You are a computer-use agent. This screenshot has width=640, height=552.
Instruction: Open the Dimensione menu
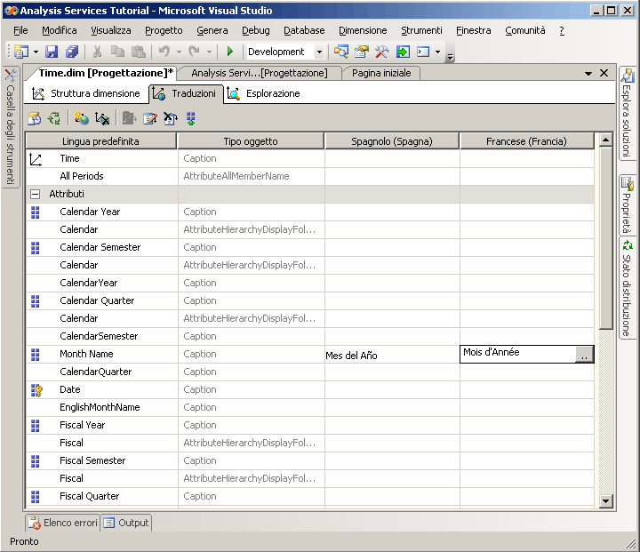click(x=363, y=30)
